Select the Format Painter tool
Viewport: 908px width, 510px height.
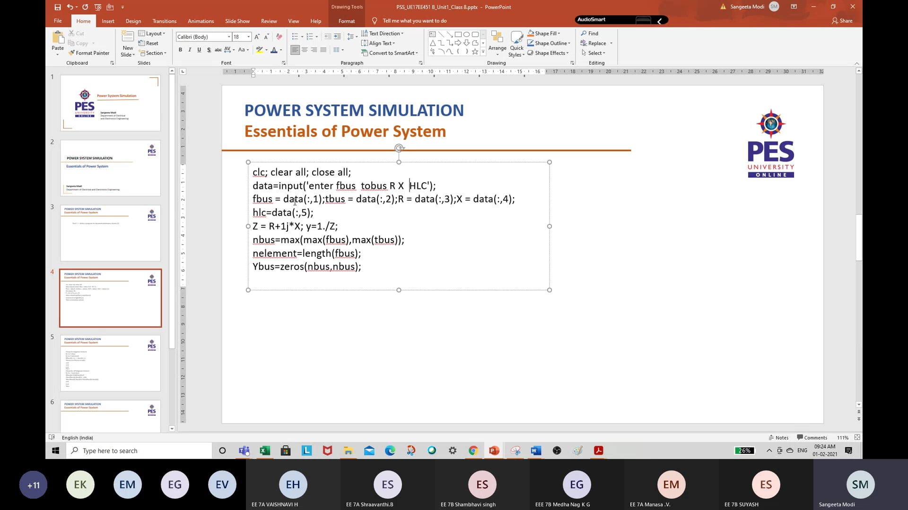(89, 53)
